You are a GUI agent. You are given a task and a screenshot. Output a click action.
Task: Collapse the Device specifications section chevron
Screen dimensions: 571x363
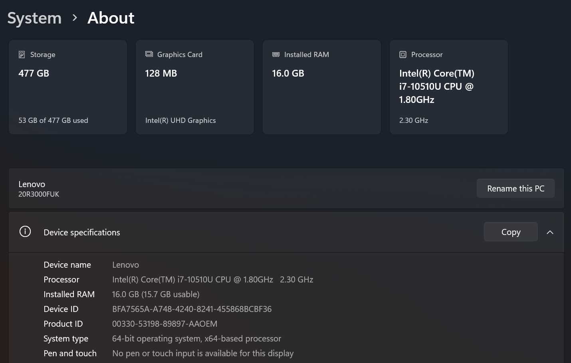click(x=550, y=232)
